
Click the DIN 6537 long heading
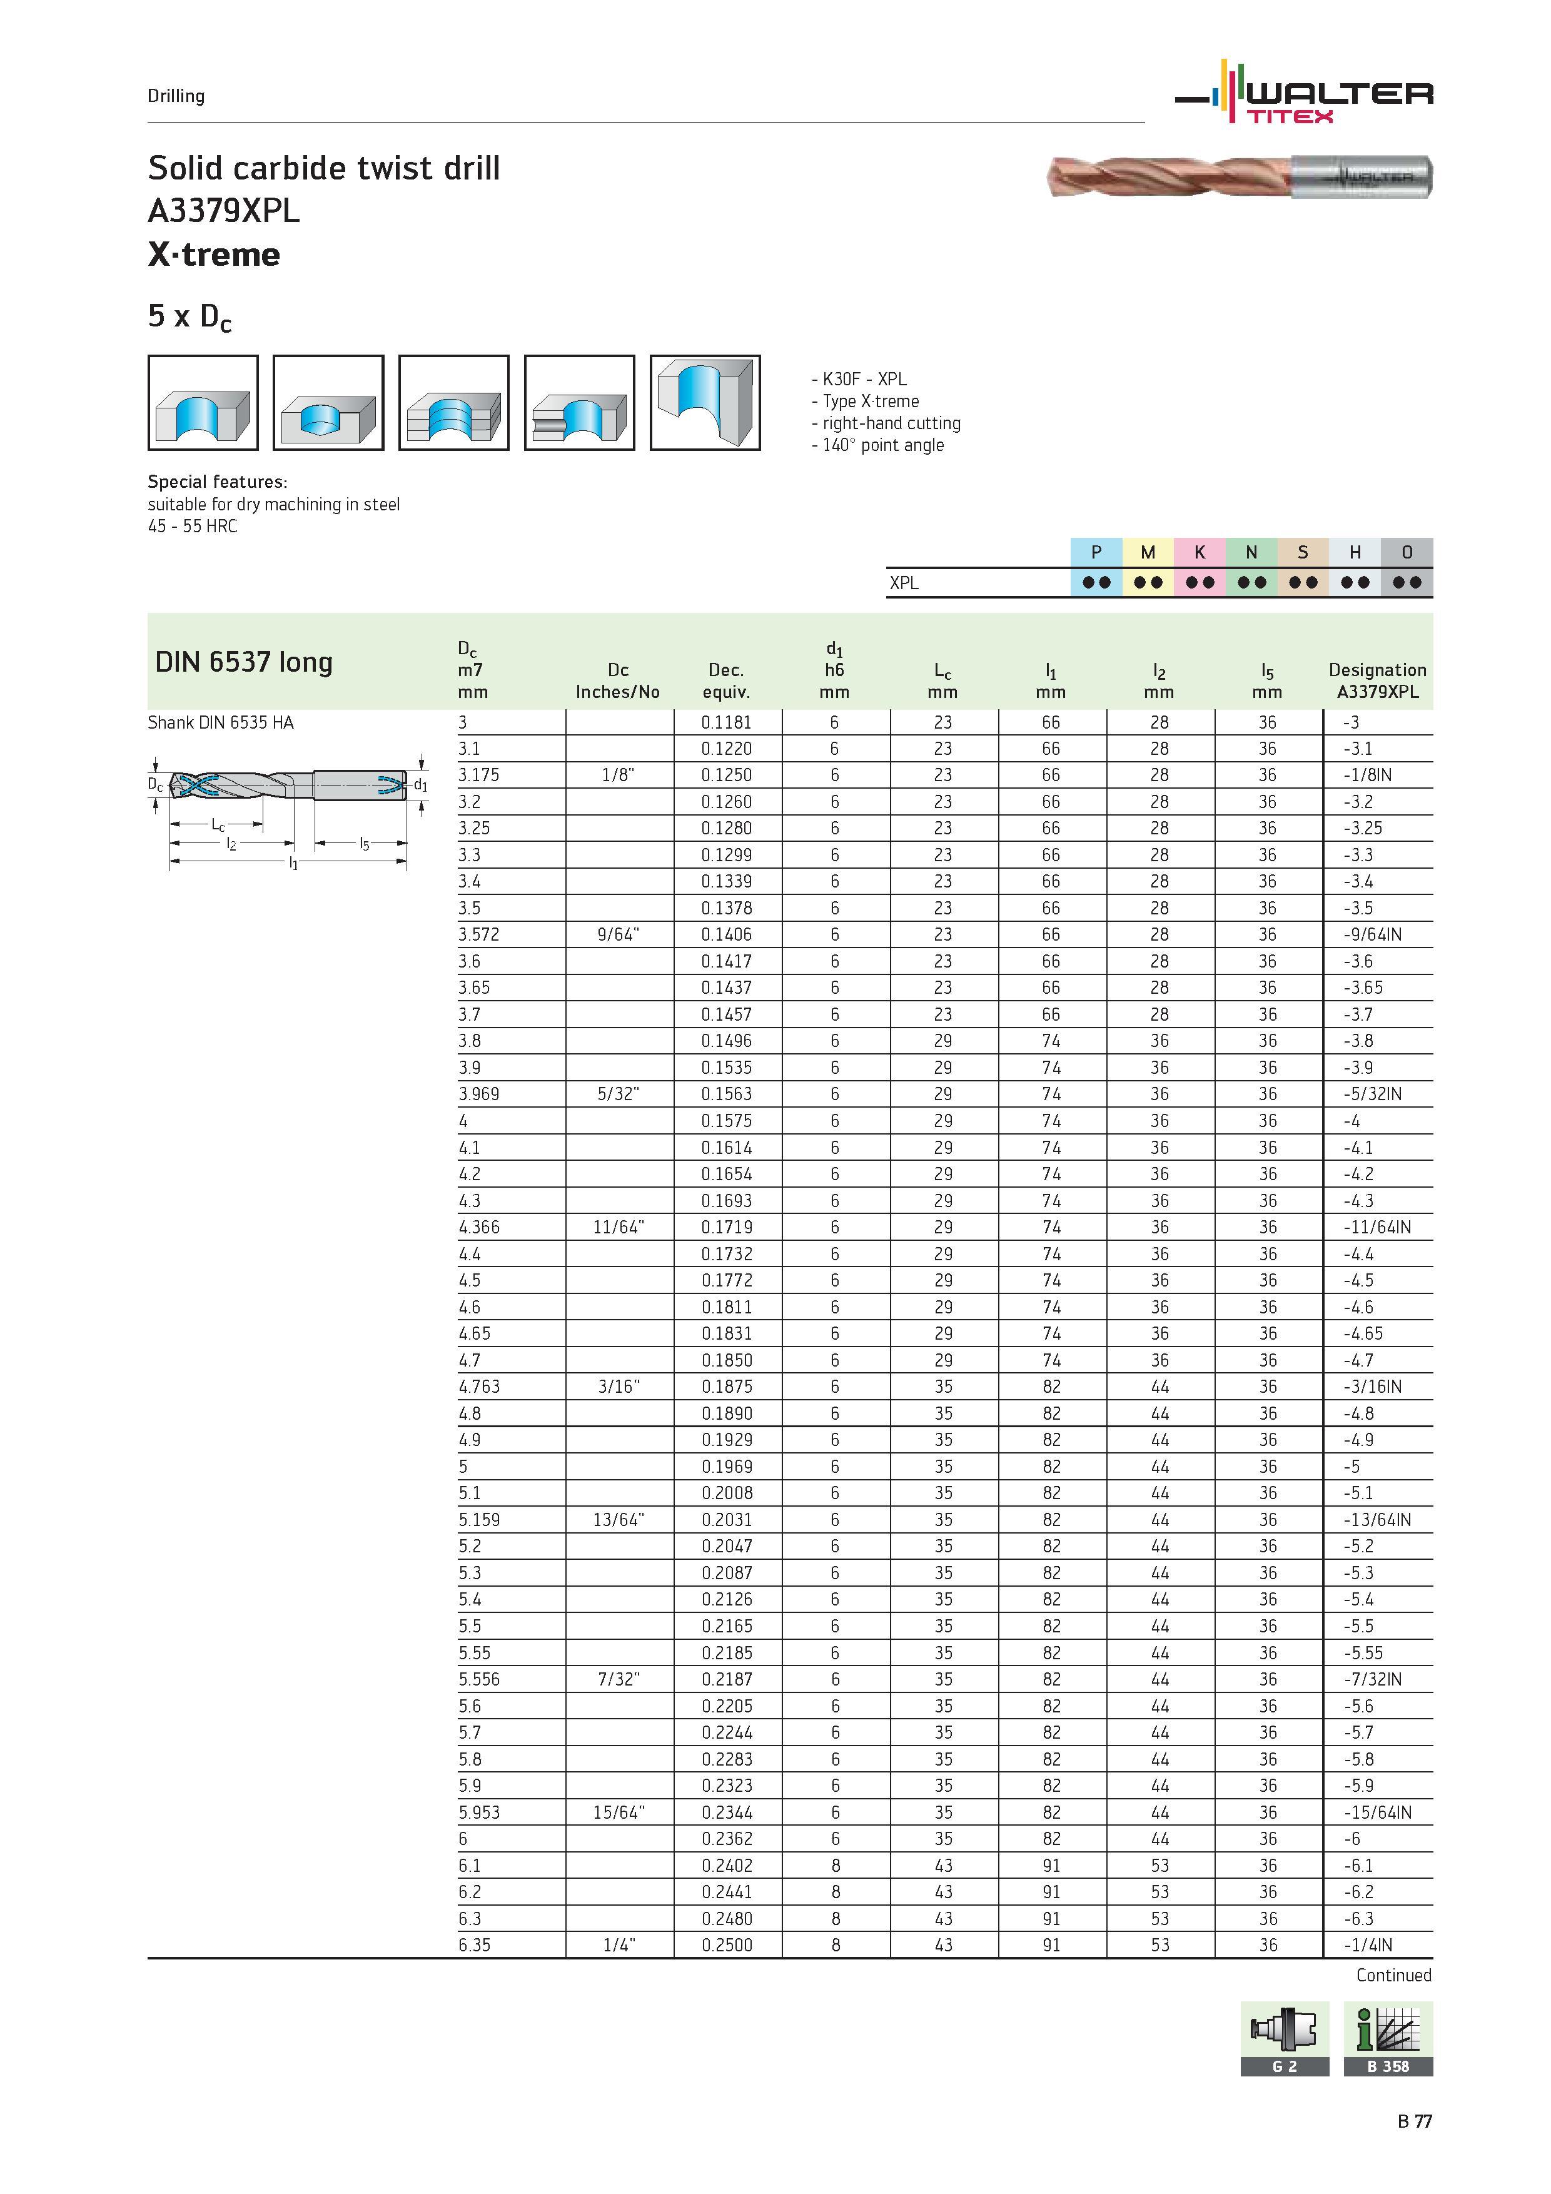coord(244,661)
